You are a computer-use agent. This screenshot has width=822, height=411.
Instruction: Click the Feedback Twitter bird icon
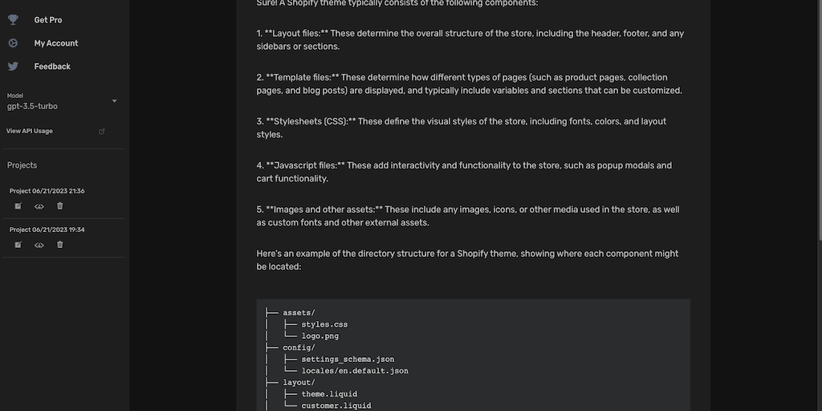(13, 66)
